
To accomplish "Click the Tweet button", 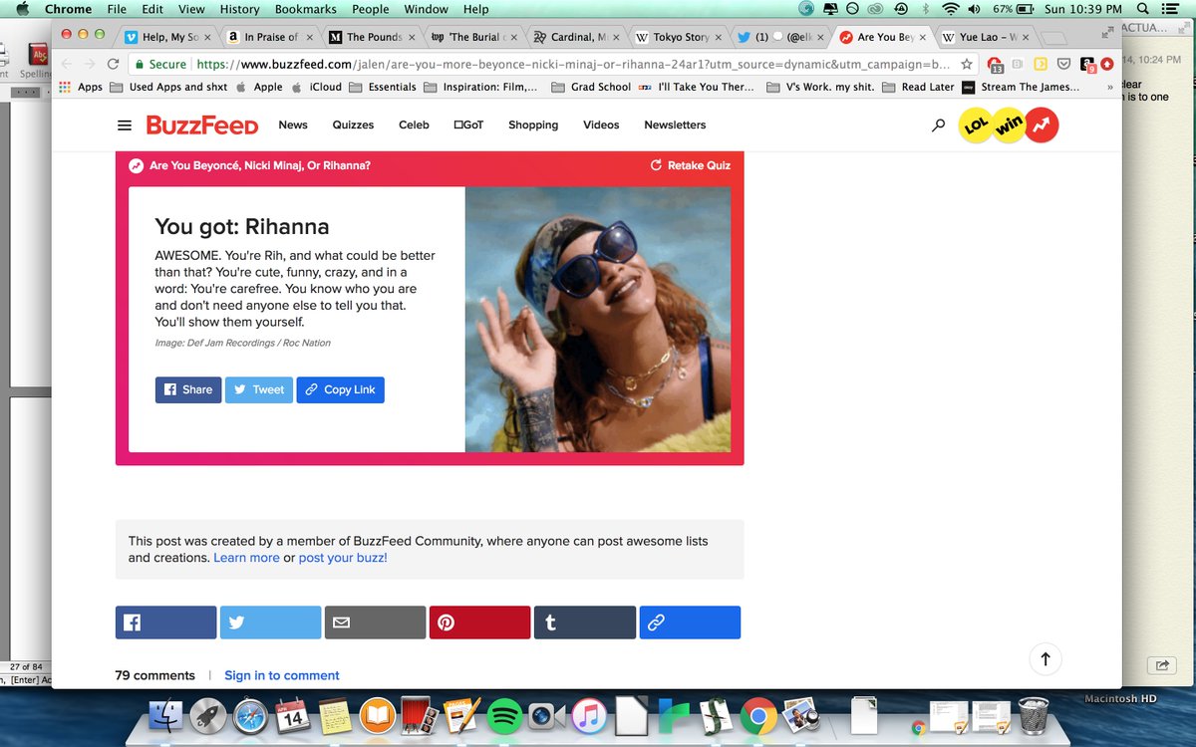I will click(x=258, y=389).
